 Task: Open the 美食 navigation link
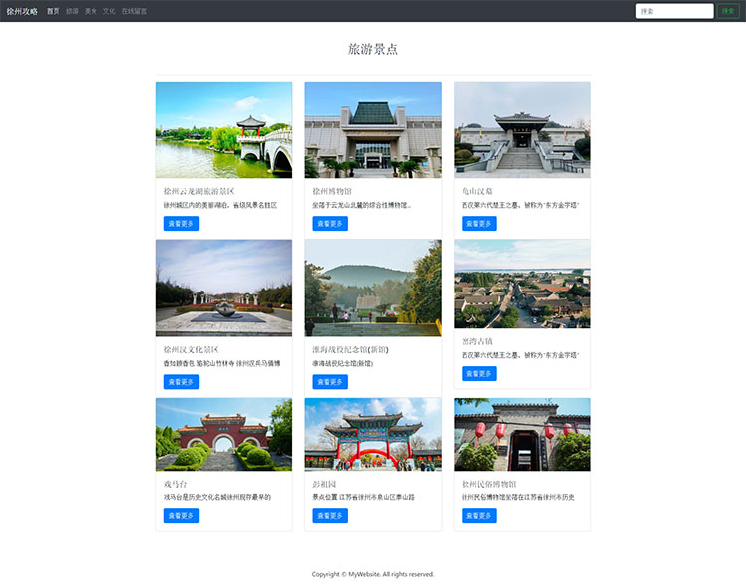tap(91, 11)
